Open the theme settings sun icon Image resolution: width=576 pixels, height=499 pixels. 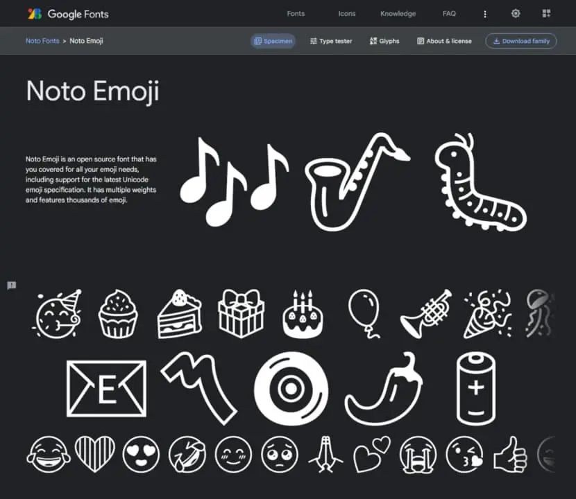coord(516,14)
